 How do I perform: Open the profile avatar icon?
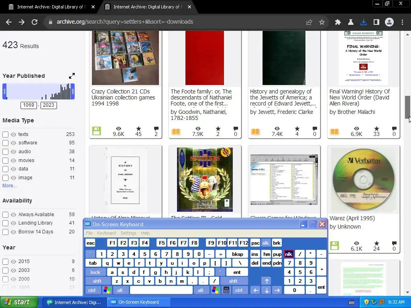[389, 22]
